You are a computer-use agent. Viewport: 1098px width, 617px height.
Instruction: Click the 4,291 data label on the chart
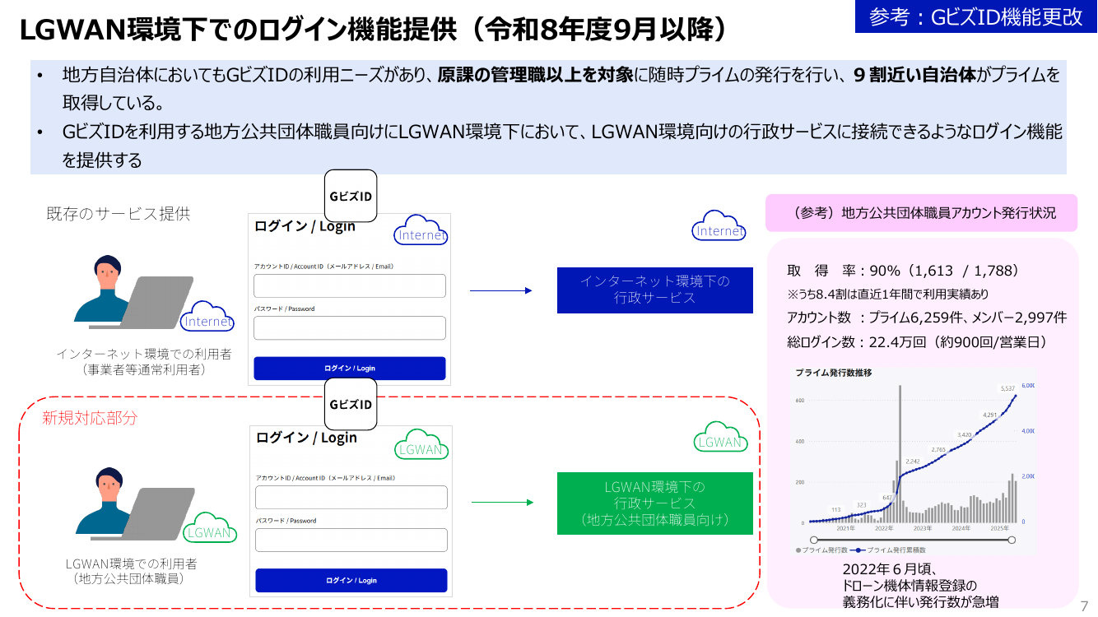(x=989, y=415)
